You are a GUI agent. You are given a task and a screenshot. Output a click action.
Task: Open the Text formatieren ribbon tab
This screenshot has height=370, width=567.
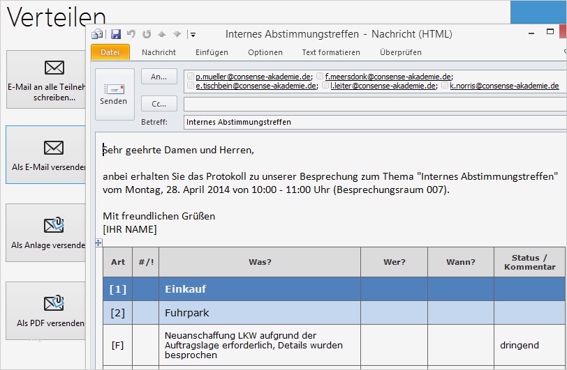click(x=331, y=52)
